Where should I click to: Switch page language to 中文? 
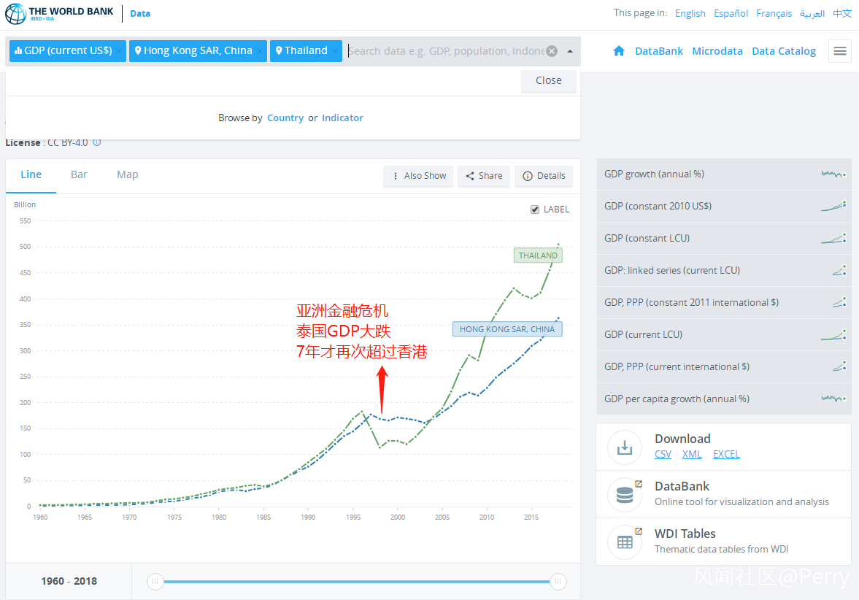pos(842,13)
